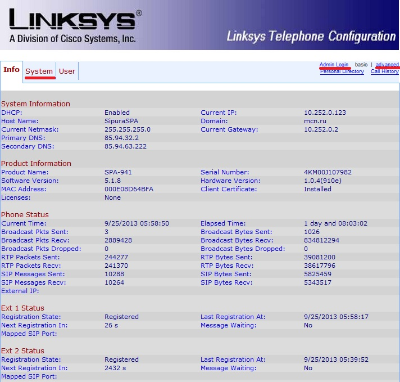Click the Admin Login link

coord(334,64)
